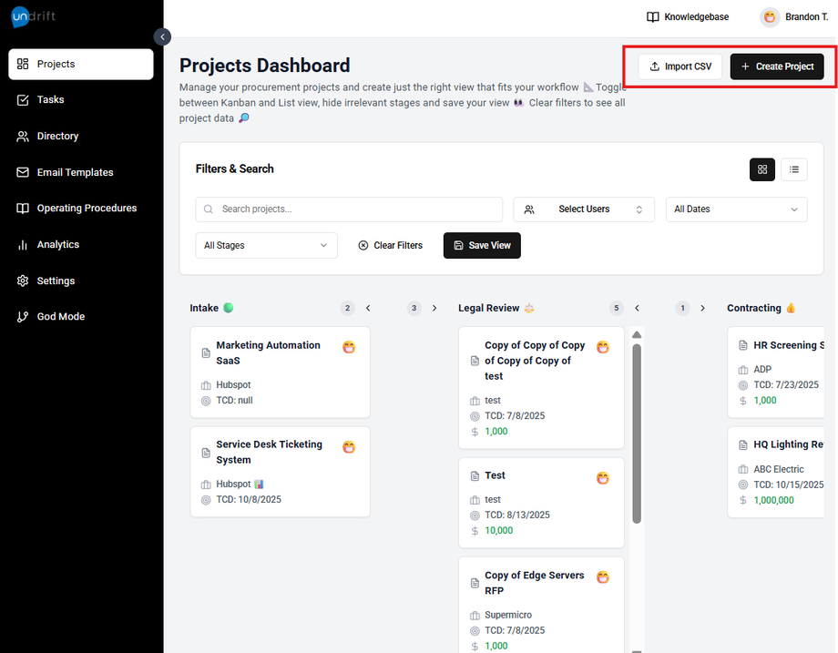Click the Knowledgebase book icon
838x653 pixels.
pos(652,17)
